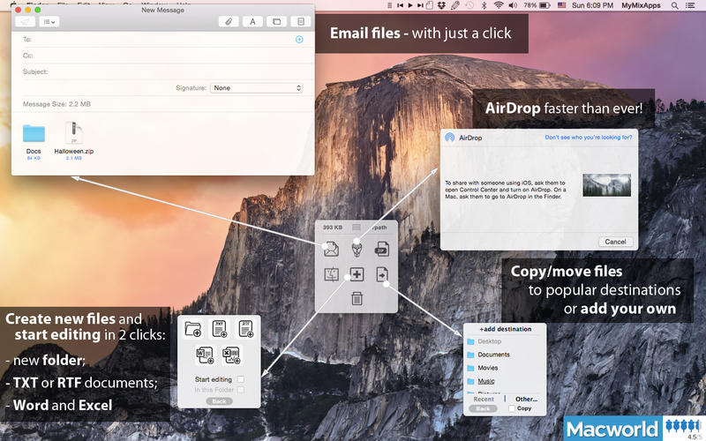
Task: Click +add destination at the top of the list
Action: (x=505, y=329)
